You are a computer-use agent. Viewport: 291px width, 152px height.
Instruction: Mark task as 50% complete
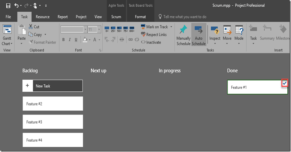point(119,29)
